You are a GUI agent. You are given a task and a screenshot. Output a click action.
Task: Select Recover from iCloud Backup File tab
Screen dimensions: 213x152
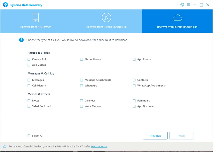pyautogui.click(x=177, y=21)
